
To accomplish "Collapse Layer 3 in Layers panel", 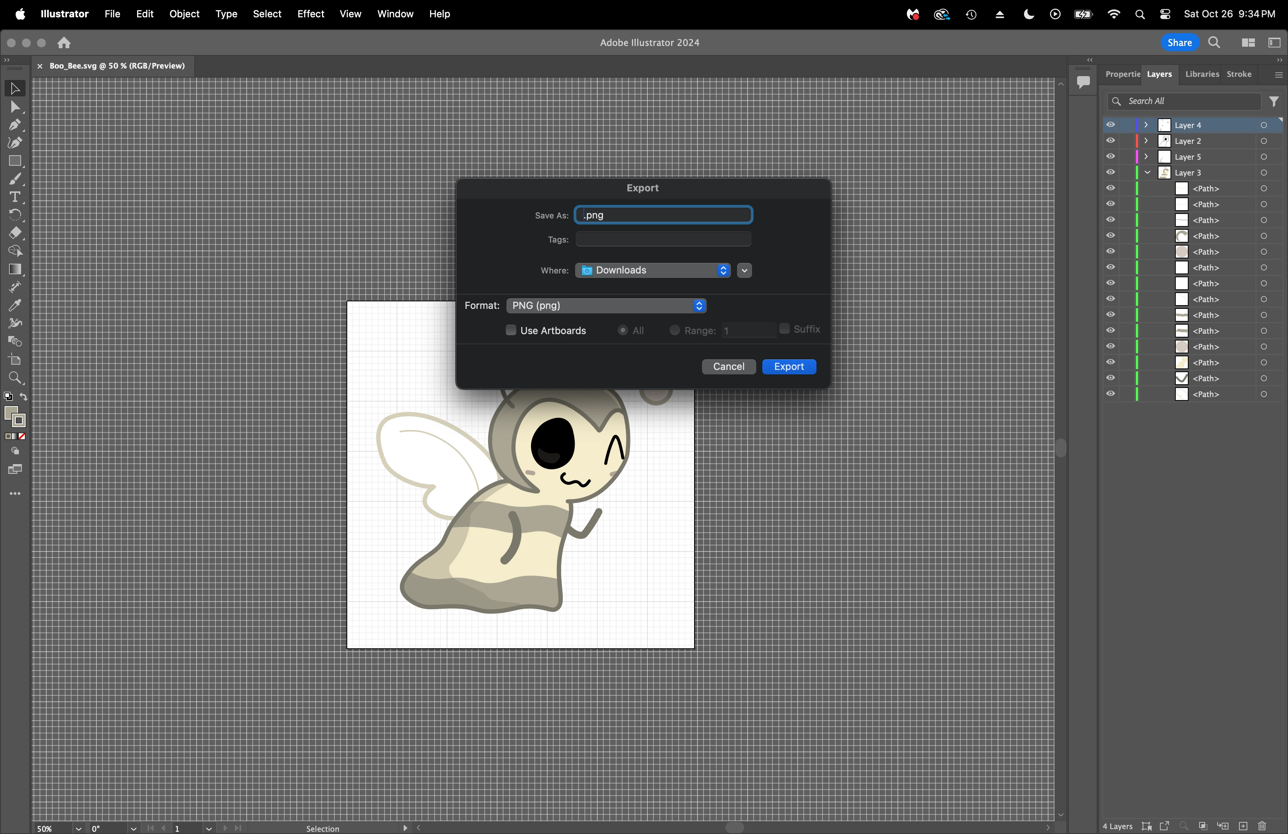I will (x=1147, y=173).
